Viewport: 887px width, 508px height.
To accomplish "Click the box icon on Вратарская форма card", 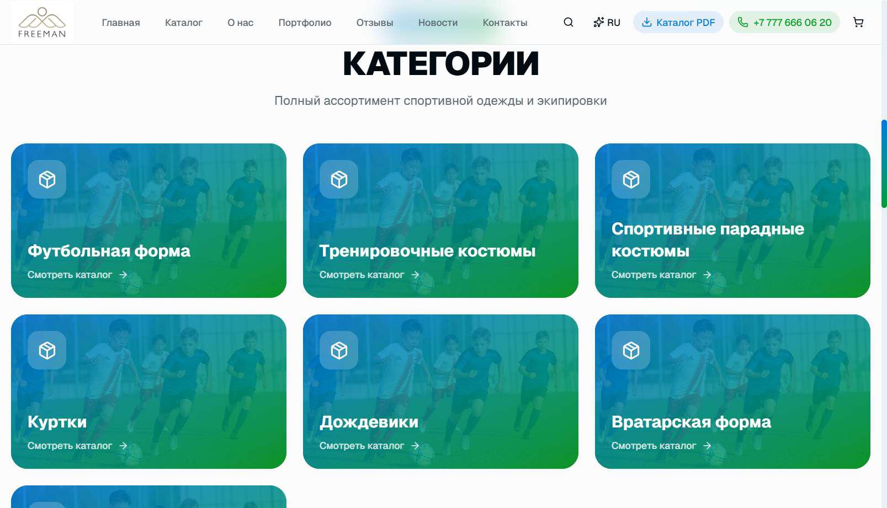I will [x=631, y=350].
